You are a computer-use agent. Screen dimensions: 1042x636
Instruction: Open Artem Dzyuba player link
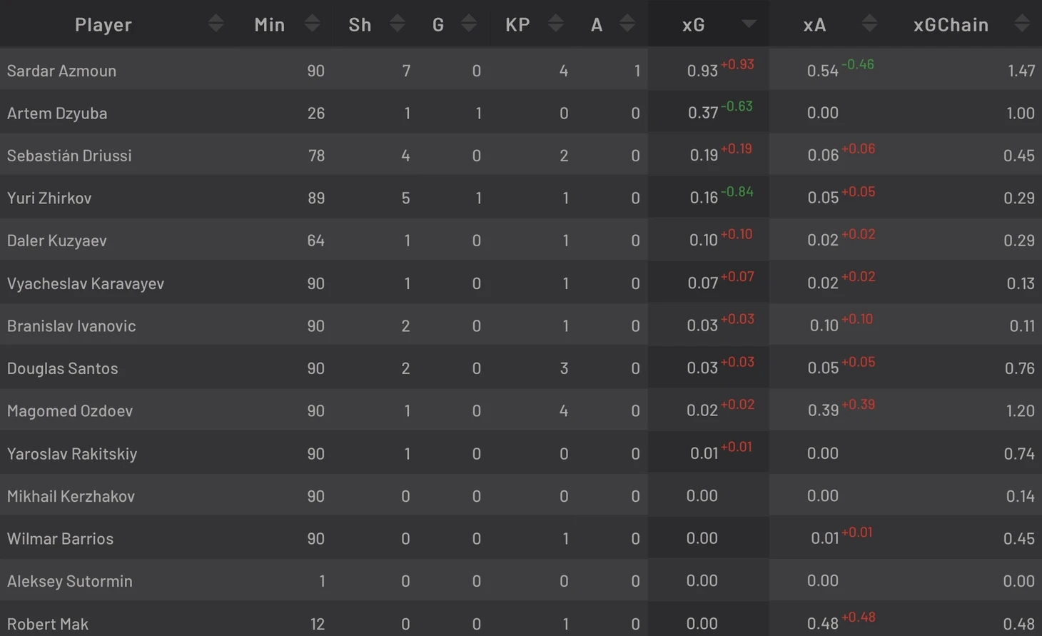coord(57,113)
